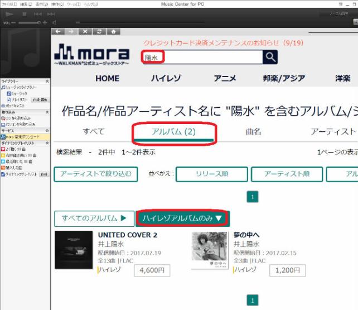Click upper page number 1 button
This screenshot has width=358, height=310.
pyautogui.click(x=253, y=197)
